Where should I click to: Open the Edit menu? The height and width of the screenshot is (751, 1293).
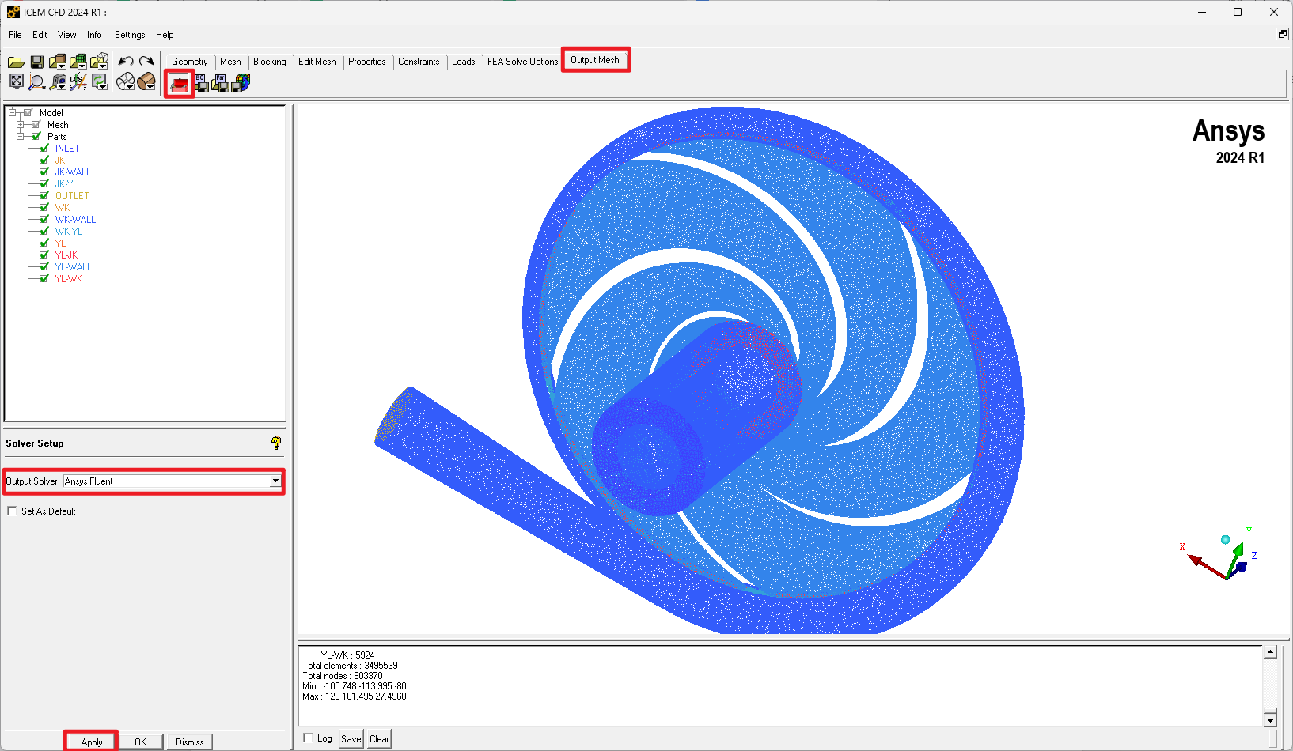pos(40,35)
